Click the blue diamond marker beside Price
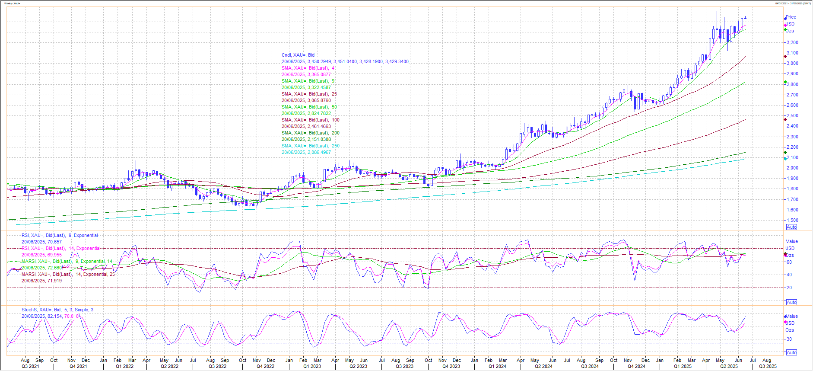This screenshot has width=813, height=371. pyautogui.click(x=785, y=19)
